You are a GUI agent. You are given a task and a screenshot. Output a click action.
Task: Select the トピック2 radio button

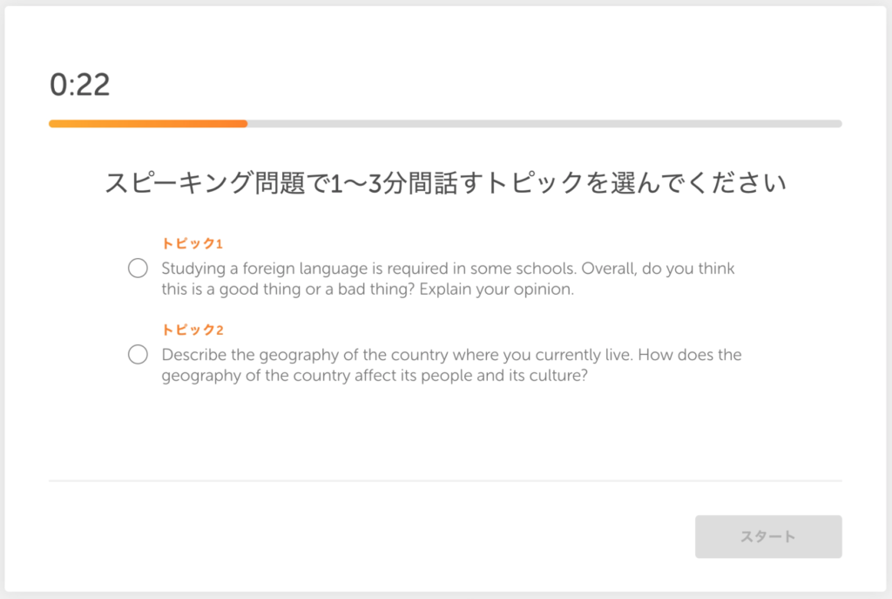tap(138, 354)
